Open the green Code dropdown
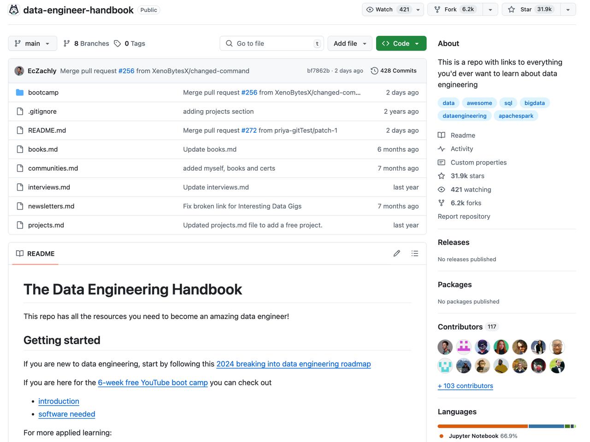 tap(401, 43)
